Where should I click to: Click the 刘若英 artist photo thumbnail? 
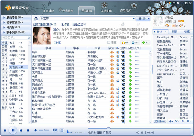click(42, 36)
